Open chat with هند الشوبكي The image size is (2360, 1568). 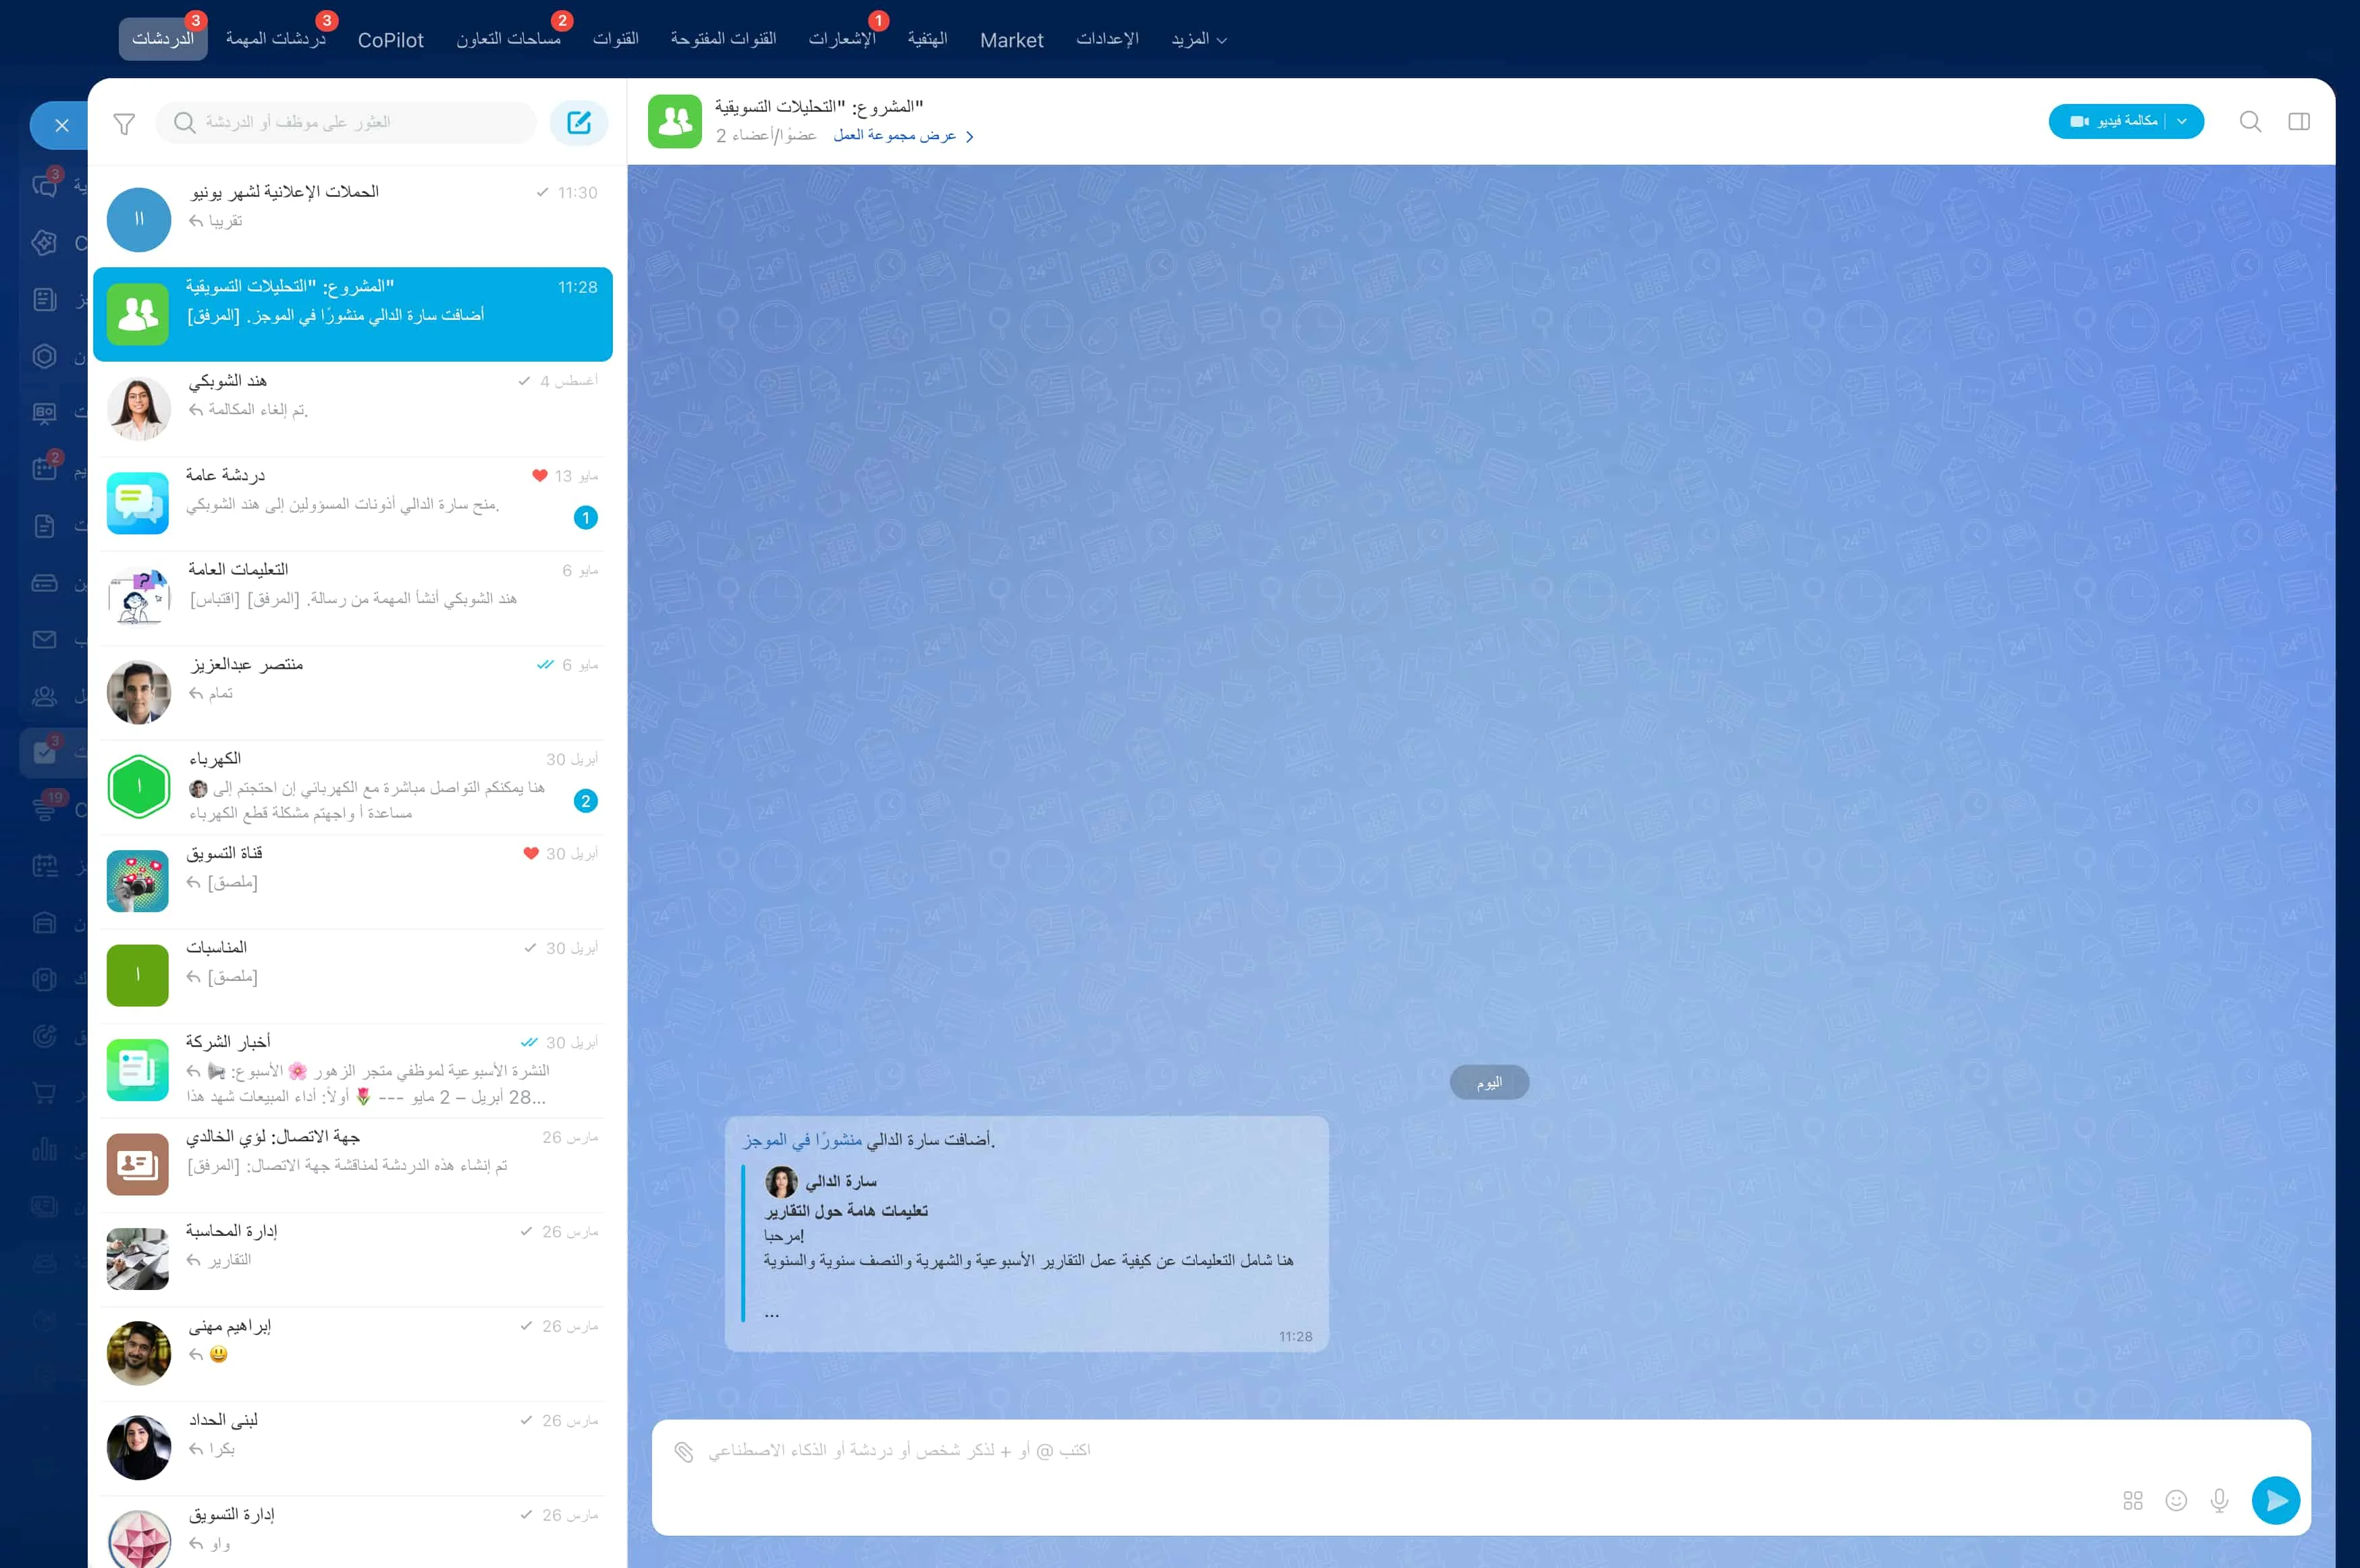pyautogui.click(x=352, y=408)
